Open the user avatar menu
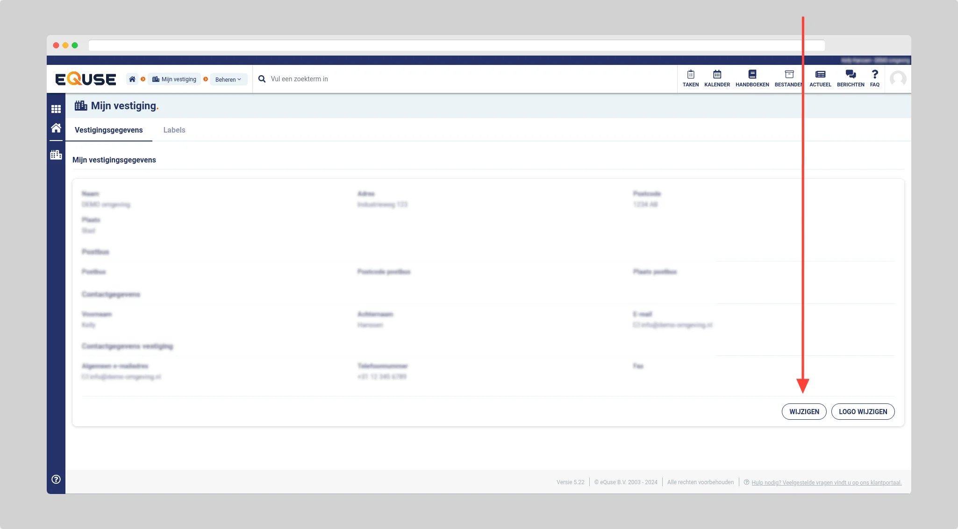958x529 pixels. pyautogui.click(x=898, y=79)
